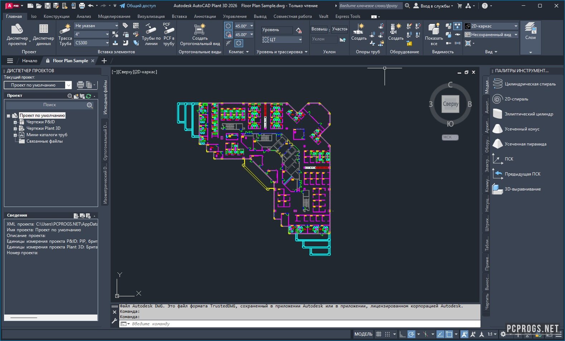The image size is (565, 341).
Task: Open the Слои layers panel
Action: click(x=530, y=31)
